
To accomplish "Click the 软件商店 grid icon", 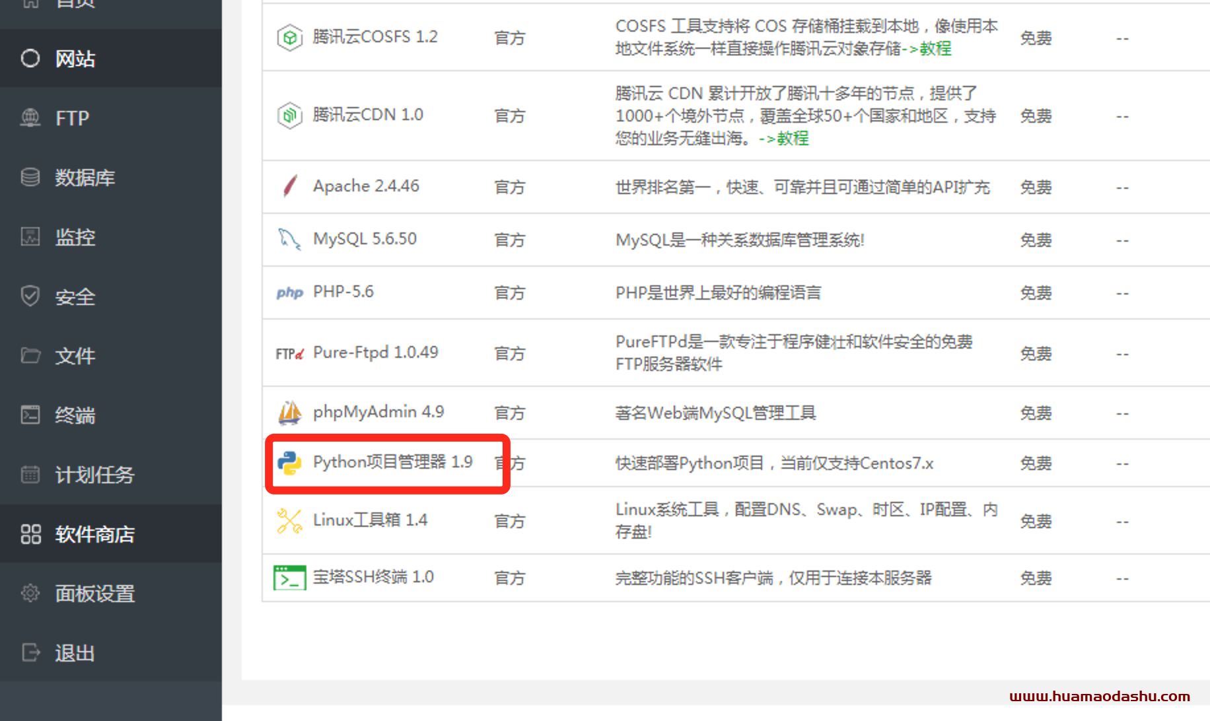I will (x=30, y=533).
